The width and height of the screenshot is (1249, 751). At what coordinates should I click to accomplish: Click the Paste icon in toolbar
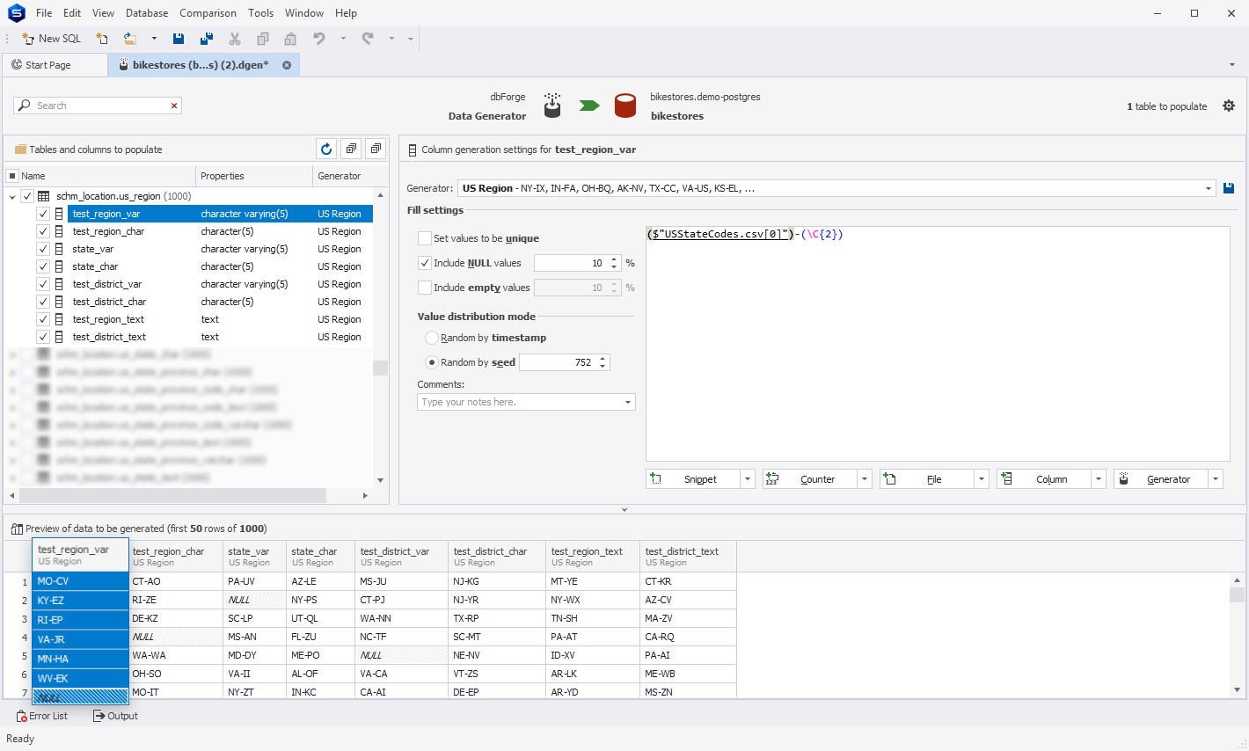290,39
